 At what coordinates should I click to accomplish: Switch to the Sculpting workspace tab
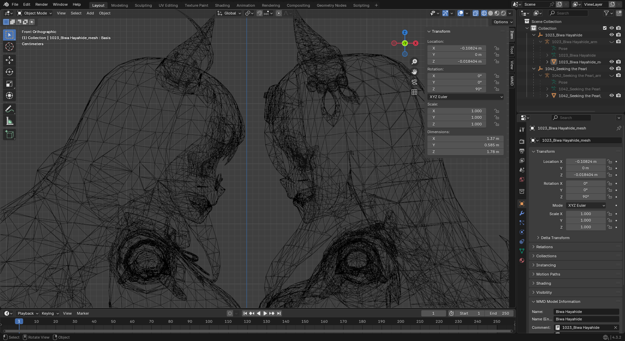[143, 5]
